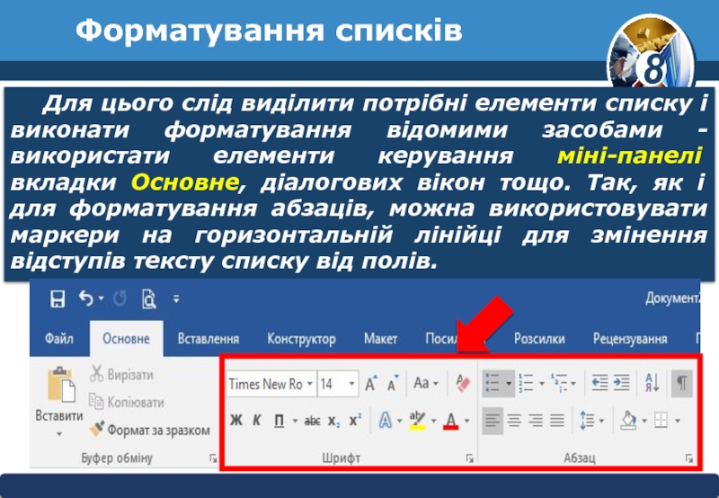The height and width of the screenshot is (498, 719).
Task: Justify text with the justify icon
Action: pos(557,420)
